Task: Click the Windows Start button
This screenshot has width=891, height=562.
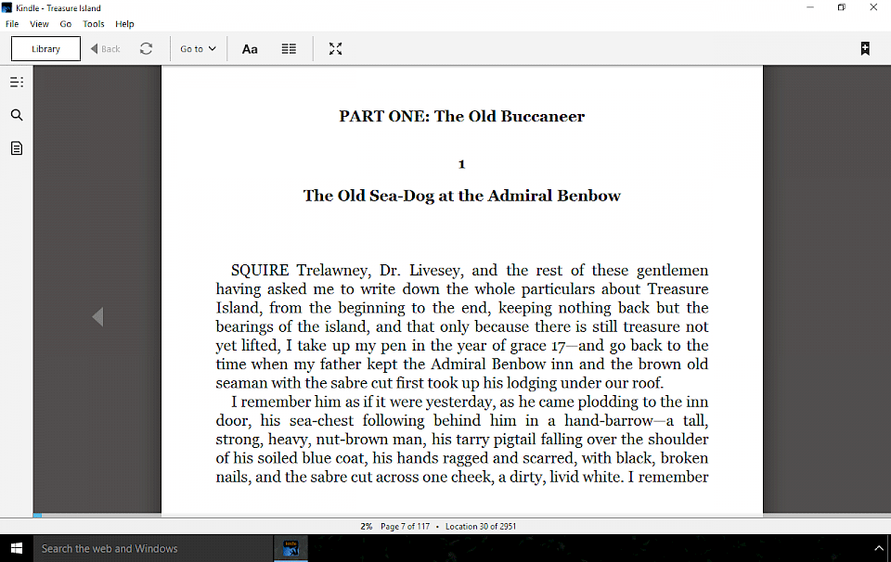Action: pos(17,548)
